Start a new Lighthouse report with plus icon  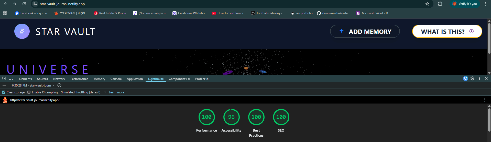pos(4,85)
